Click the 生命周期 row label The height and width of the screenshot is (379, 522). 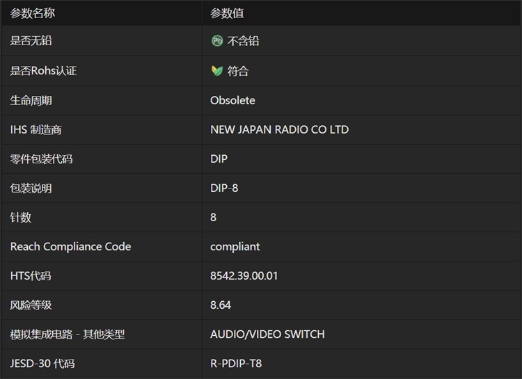click(31, 100)
